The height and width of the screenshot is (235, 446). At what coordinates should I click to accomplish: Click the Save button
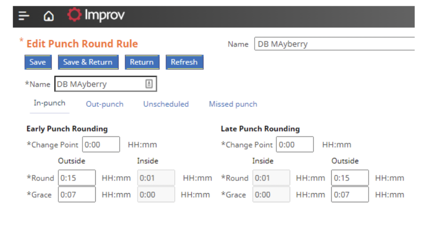tap(38, 62)
